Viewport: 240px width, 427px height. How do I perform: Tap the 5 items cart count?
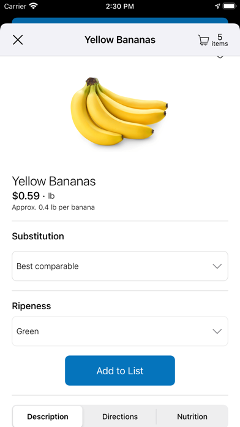(x=220, y=40)
